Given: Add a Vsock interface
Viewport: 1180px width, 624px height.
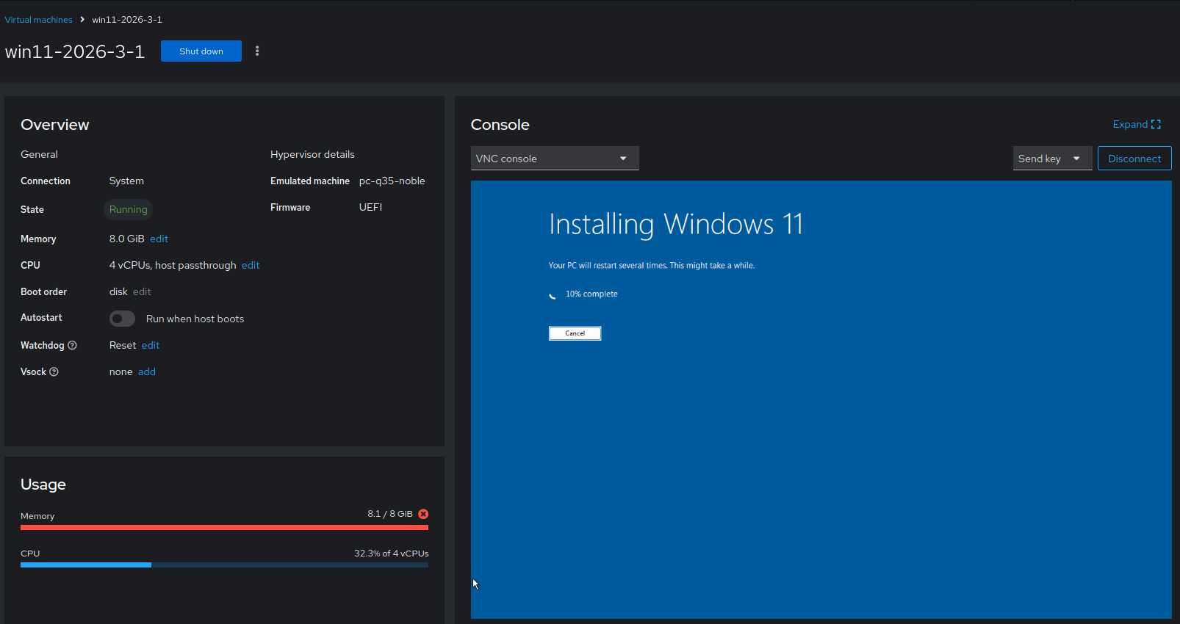Looking at the screenshot, I should pyautogui.click(x=147, y=372).
